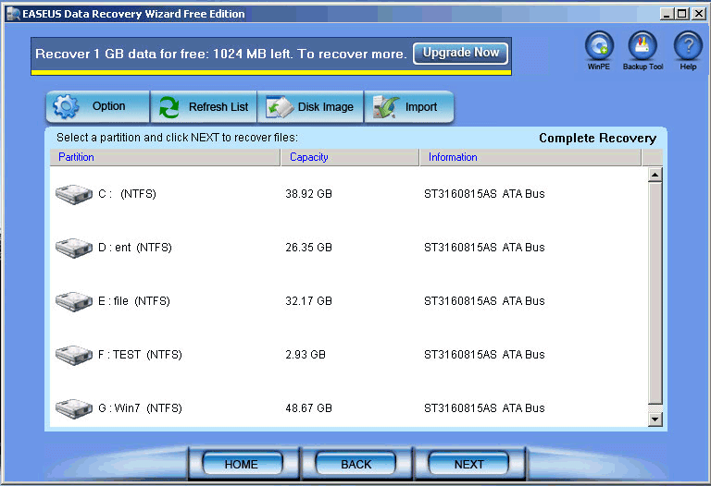Click ST3160815AS ATA Bus in C: row
711x486 pixels.
click(x=484, y=194)
